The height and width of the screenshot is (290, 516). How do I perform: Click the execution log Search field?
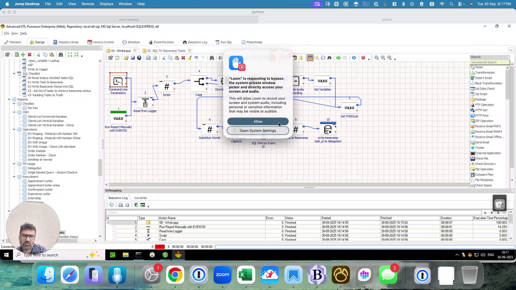(x=294, y=213)
